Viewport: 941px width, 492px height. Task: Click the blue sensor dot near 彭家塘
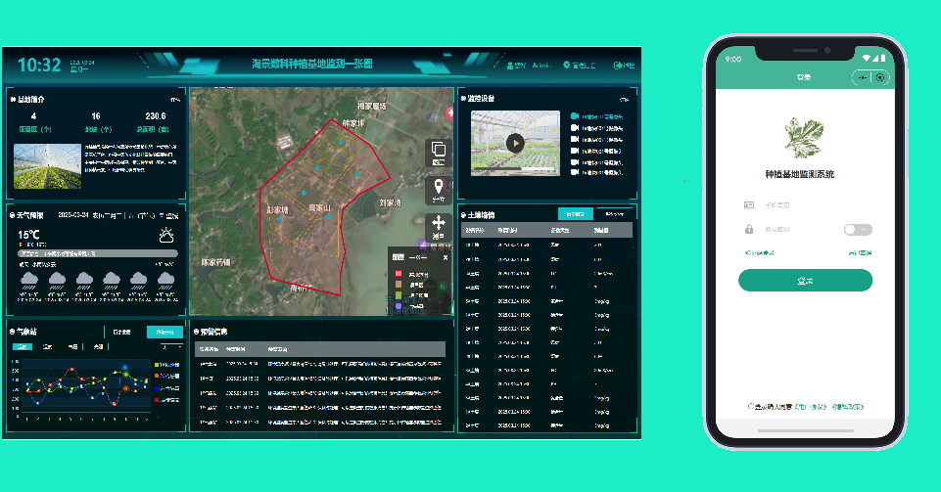point(280,219)
